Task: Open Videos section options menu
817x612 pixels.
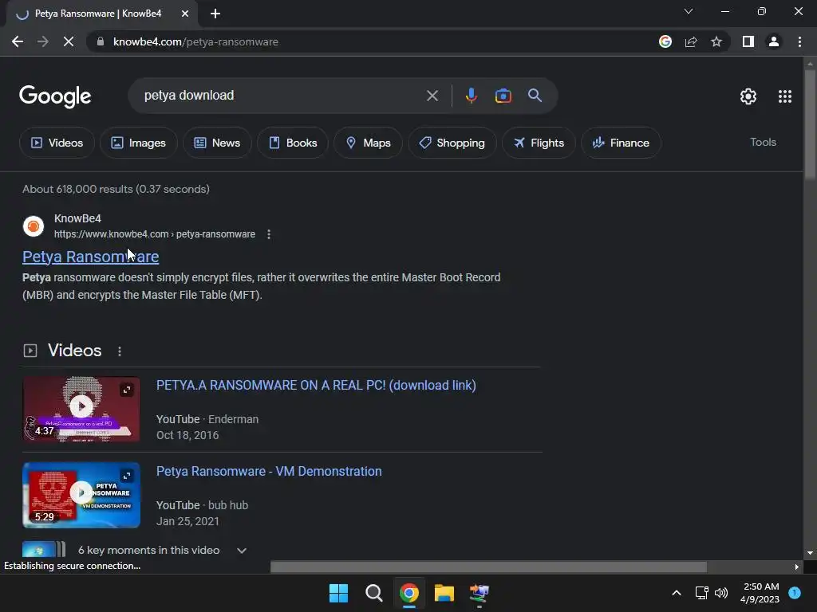Action: coord(120,351)
